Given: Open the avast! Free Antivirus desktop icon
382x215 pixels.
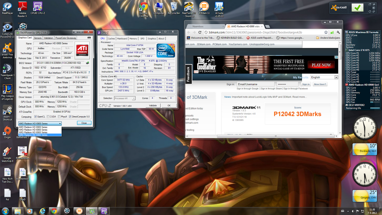Looking at the screenshot, I should click(x=7, y=51).
